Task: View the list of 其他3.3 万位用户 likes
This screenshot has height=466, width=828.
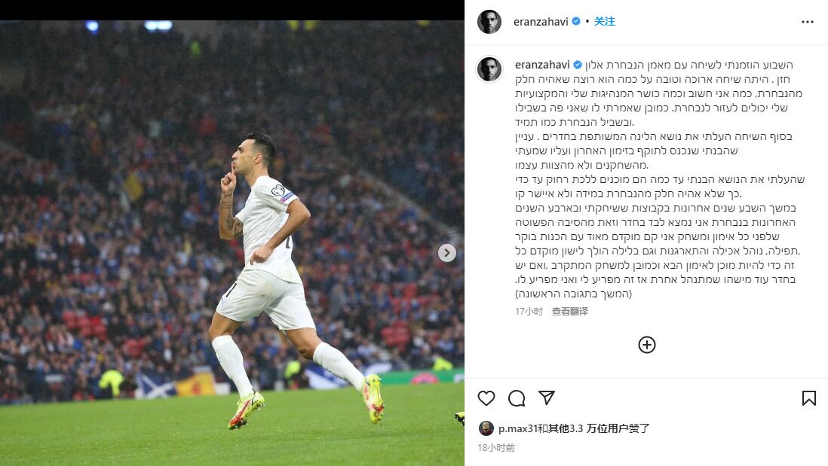Action: [593, 428]
